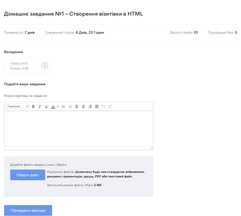Center align the text
This screenshot has width=241, height=216.
click(x=83, y=106)
